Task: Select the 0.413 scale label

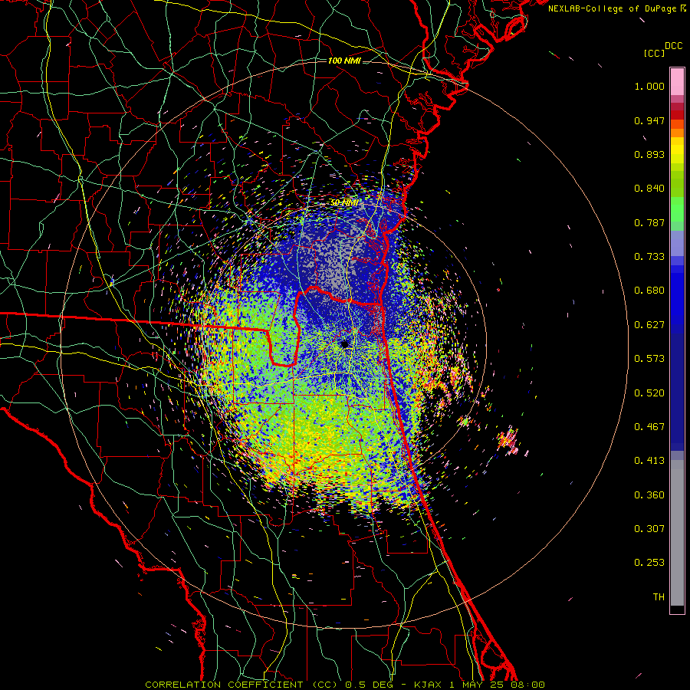Action: (649, 461)
